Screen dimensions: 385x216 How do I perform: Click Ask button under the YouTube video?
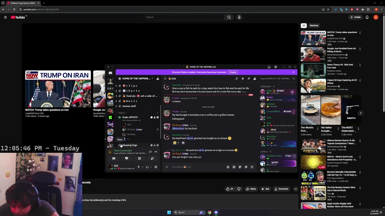point(265,189)
